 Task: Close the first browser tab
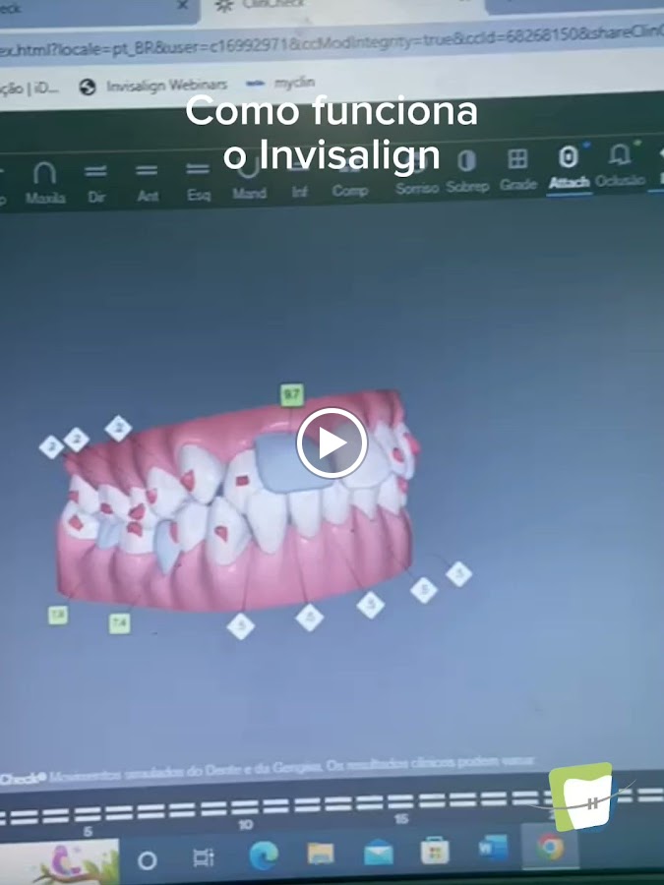click(x=182, y=6)
